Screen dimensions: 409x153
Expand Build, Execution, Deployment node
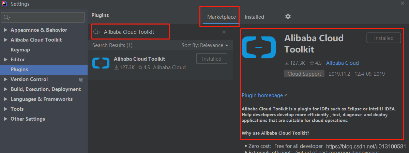click(5, 89)
